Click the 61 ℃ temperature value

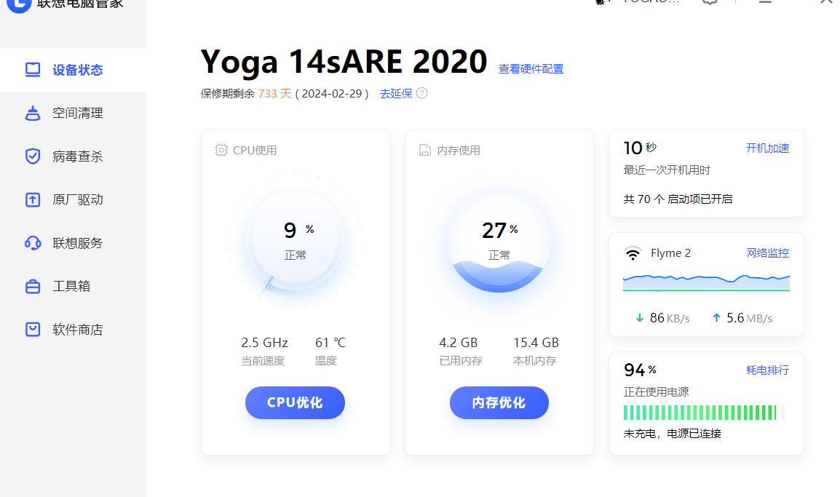pos(330,343)
